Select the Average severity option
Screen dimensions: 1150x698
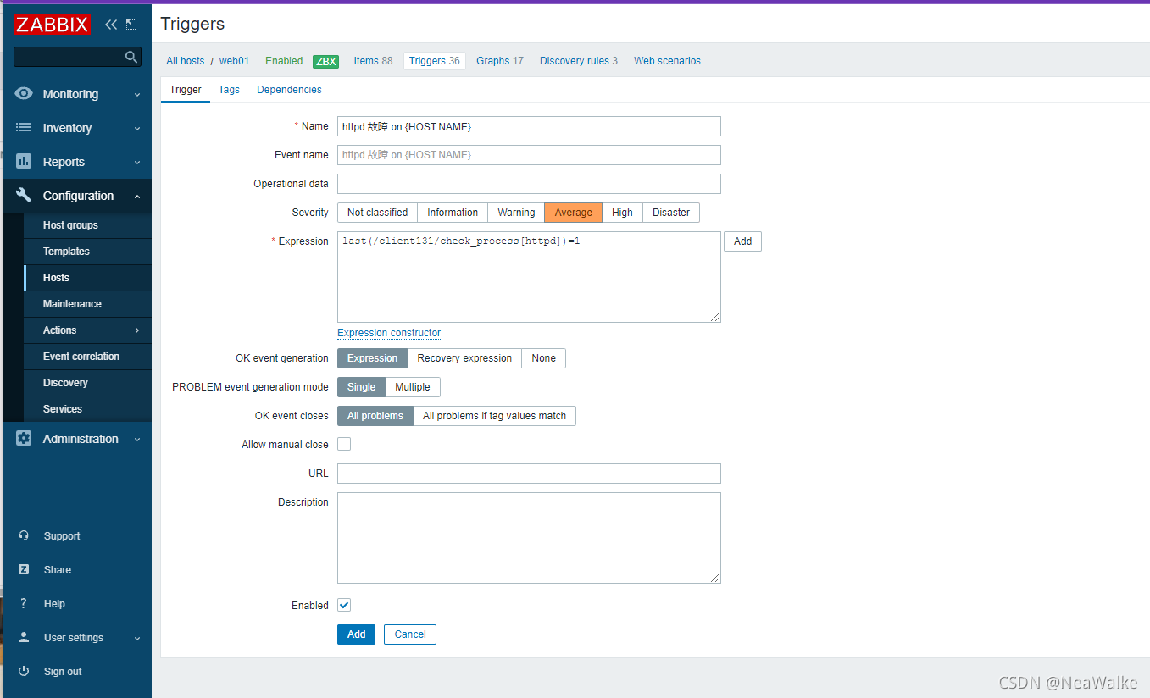(x=574, y=213)
